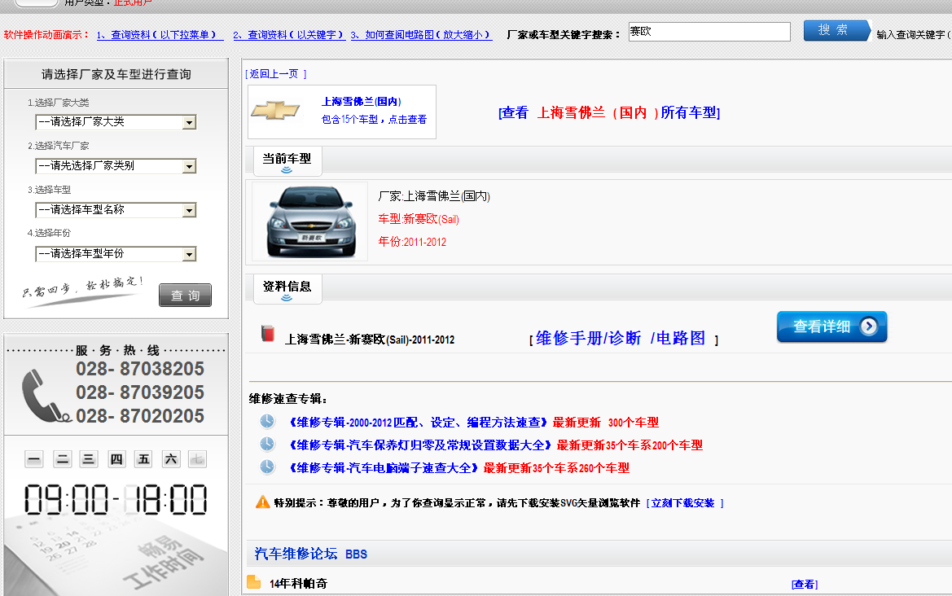Select the 资料信息 tab

click(x=287, y=288)
